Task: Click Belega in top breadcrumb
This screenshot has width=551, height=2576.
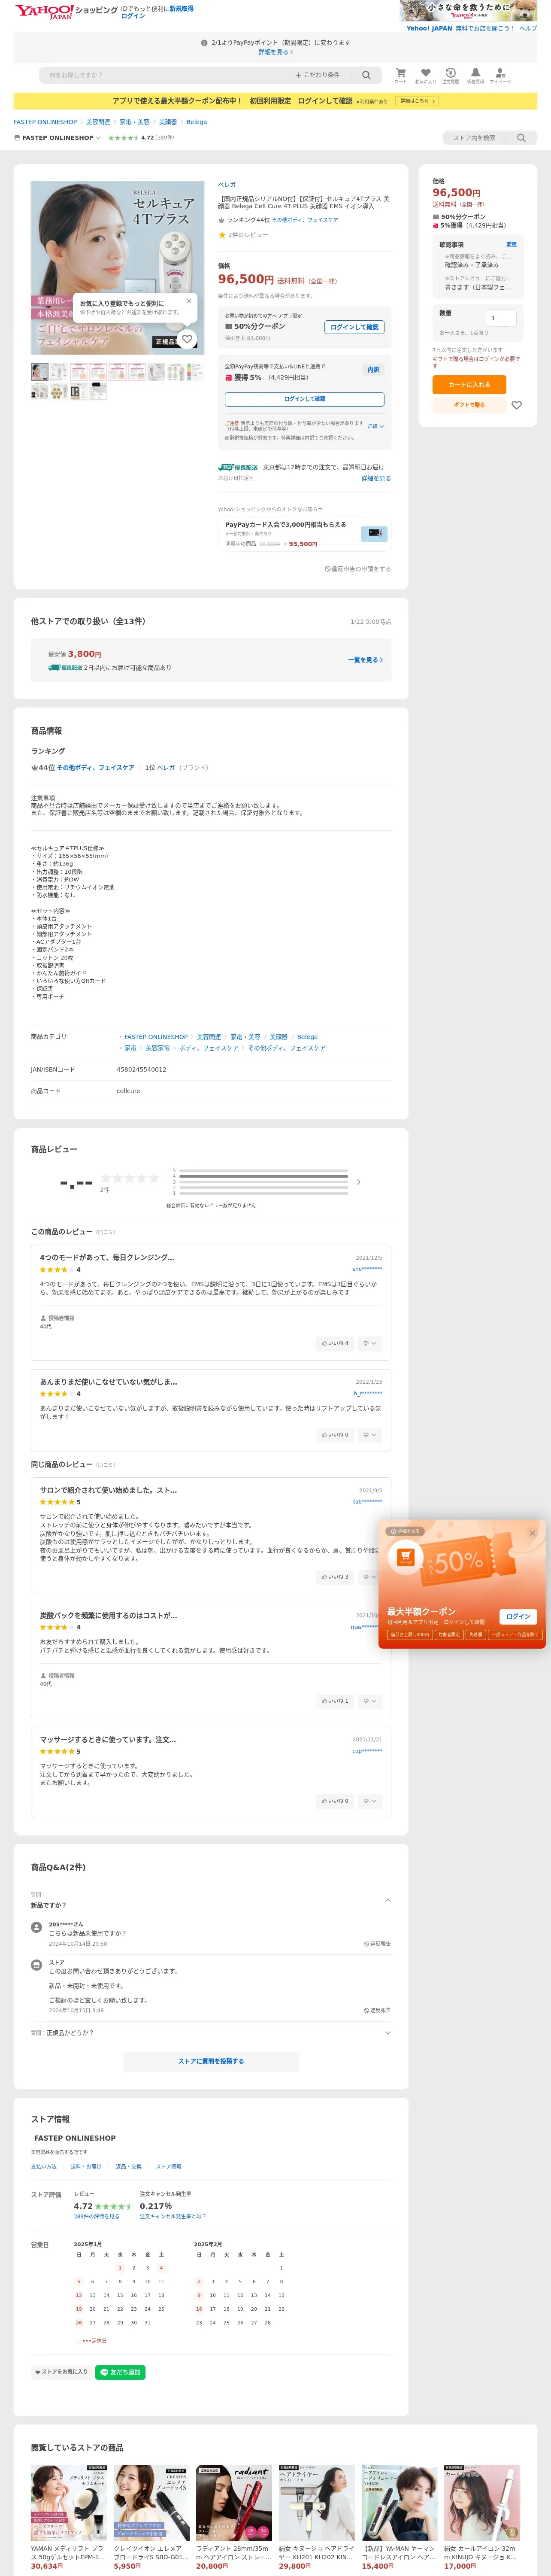Action: coord(197,122)
